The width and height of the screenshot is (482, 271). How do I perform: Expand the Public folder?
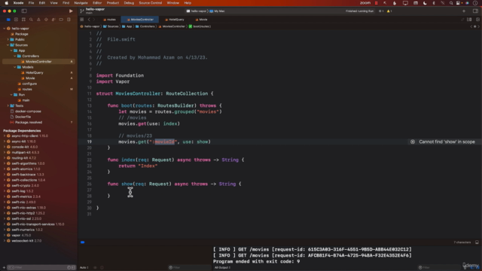[x=8, y=39]
